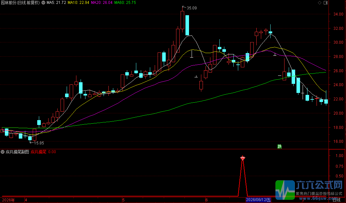Select month 5 on the time axis

click(x=123, y=200)
